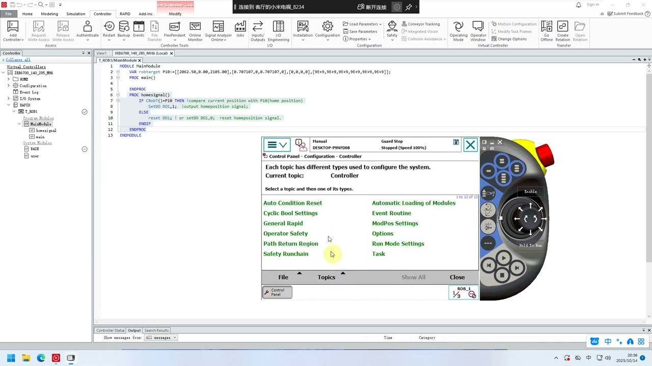Click Go Offline icon
Image resolution: width=652 pixels, height=366 pixels.
click(547, 32)
